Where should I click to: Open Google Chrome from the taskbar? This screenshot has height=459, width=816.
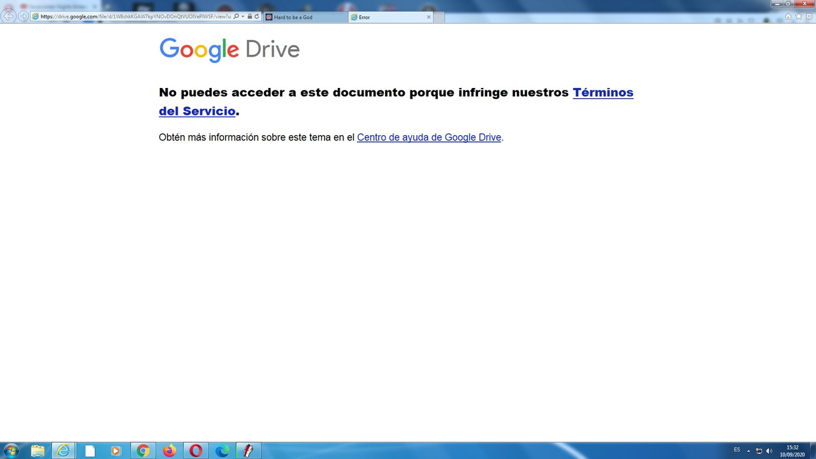pos(143,451)
